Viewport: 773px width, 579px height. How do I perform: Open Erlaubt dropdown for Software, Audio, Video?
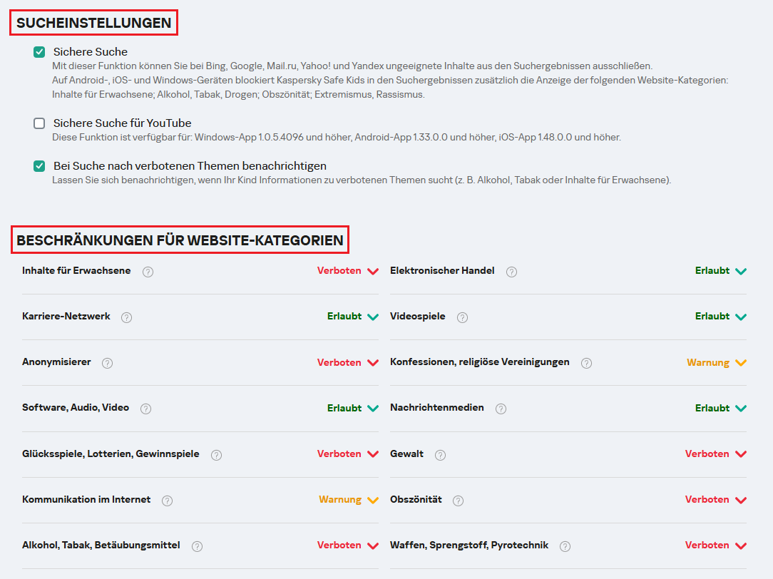pyautogui.click(x=352, y=408)
